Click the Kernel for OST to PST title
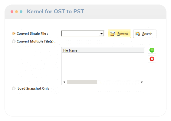 click(x=55, y=11)
